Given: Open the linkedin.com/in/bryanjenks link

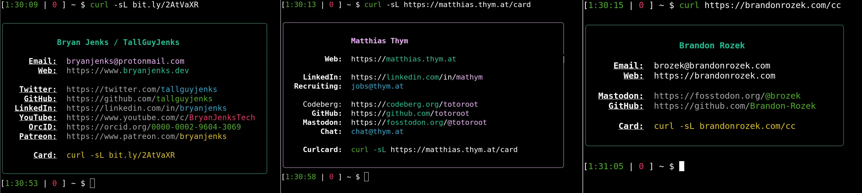Looking at the screenshot, I should click(146, 108).
